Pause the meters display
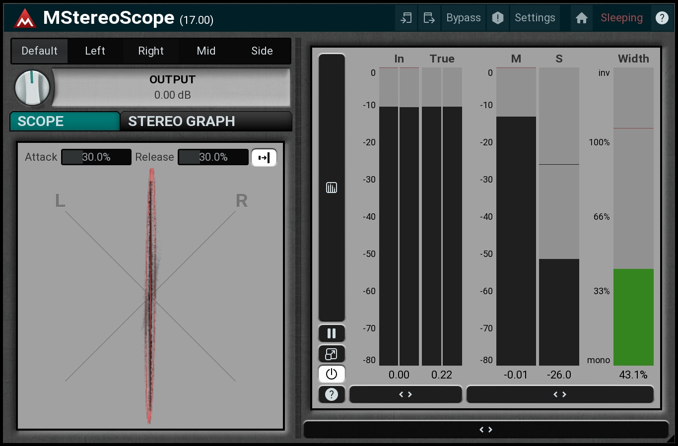 (x=332, y=333)
